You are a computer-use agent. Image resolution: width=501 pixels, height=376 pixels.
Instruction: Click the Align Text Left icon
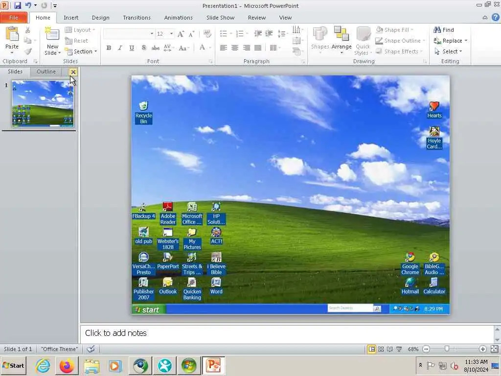pyautogui.click(x=223, y=48)
